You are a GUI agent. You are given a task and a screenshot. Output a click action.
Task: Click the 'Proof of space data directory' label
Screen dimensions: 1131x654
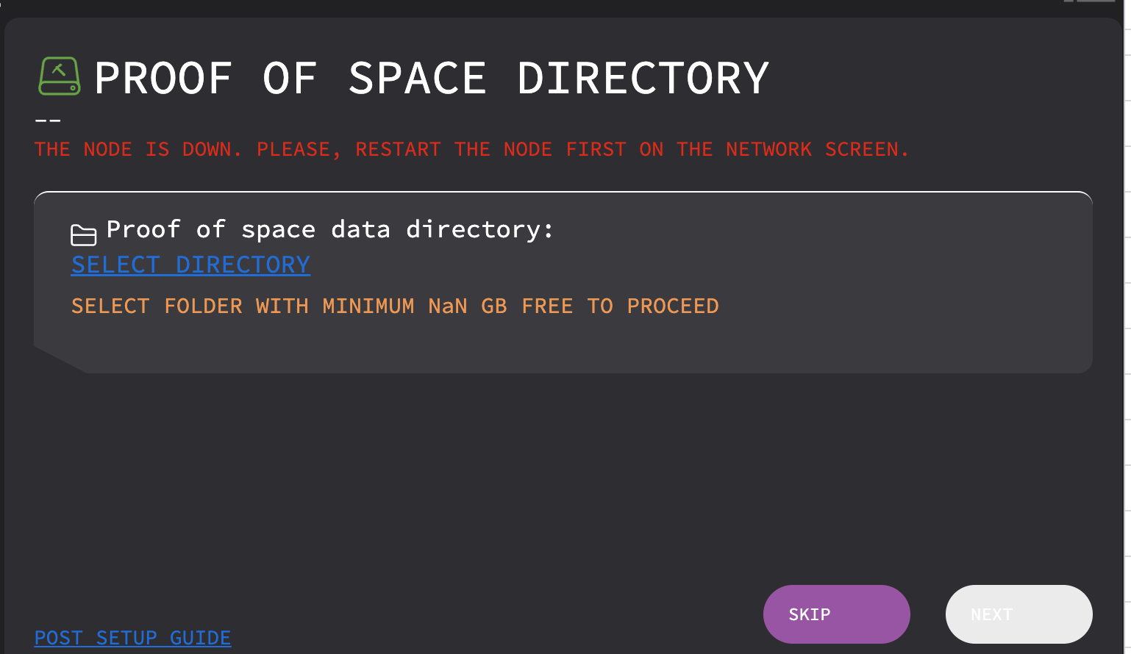329,229
